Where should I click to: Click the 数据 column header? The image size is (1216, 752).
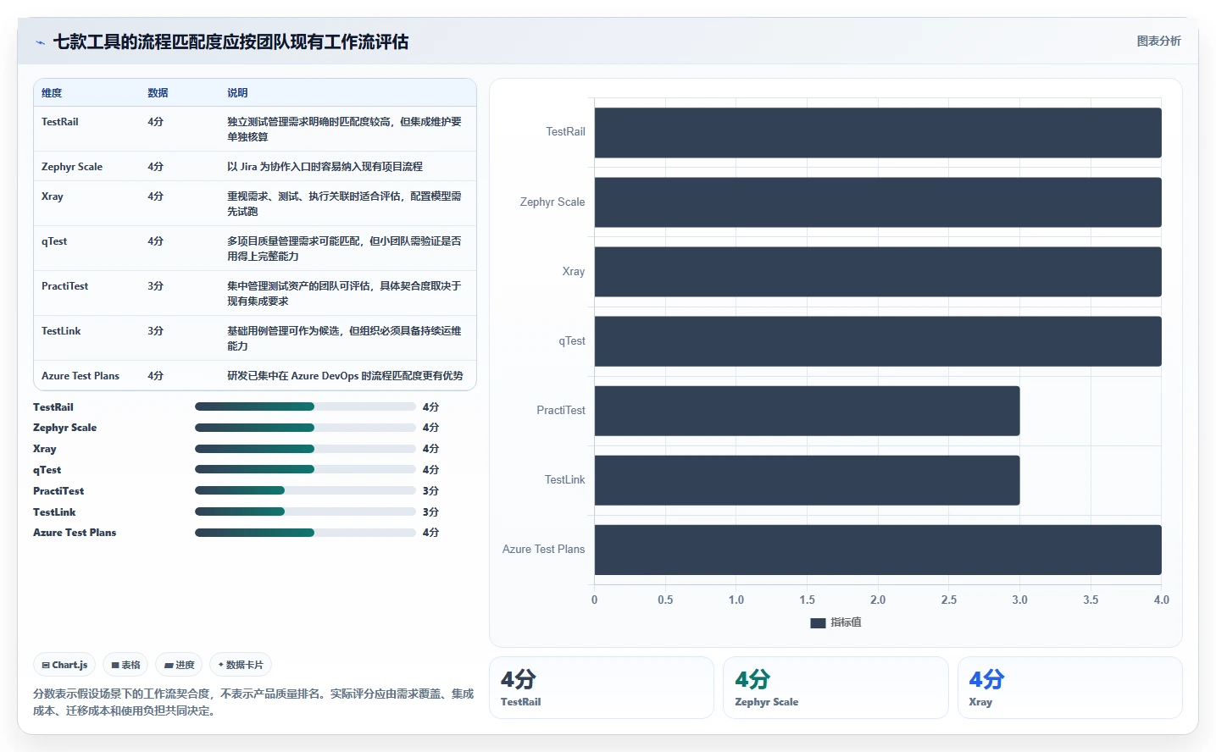coord(158,93)
